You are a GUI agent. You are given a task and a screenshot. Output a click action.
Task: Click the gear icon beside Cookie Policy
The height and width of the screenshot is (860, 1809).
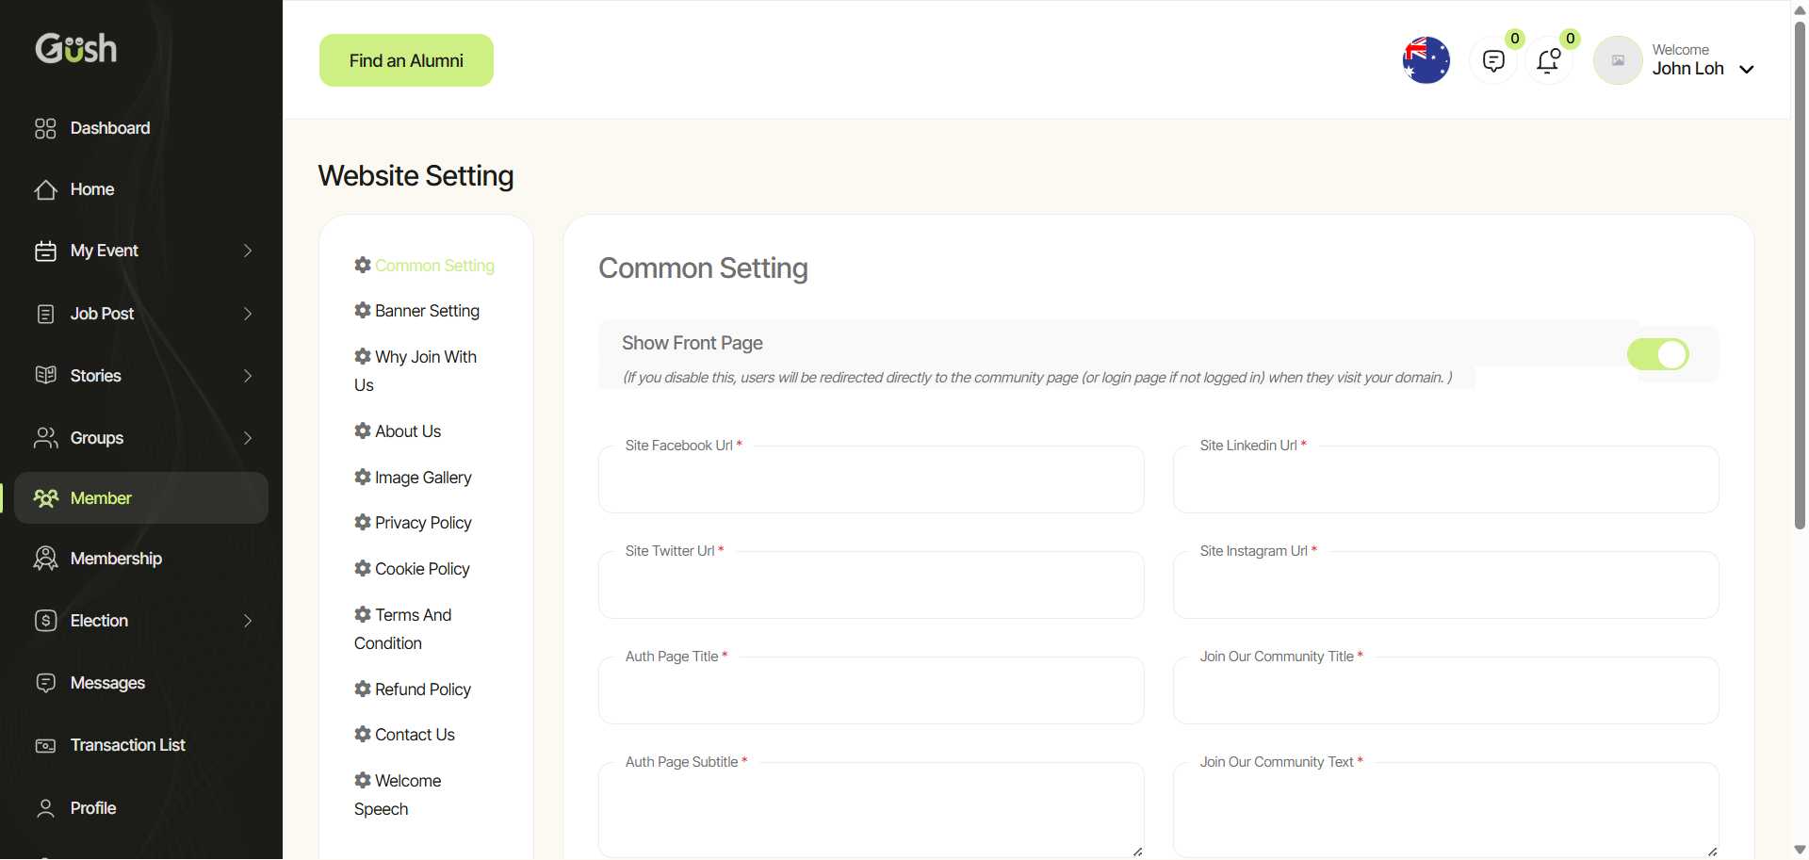click(363, 568)
